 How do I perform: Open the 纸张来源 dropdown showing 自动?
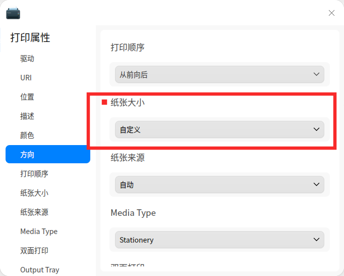pos(219,185)
